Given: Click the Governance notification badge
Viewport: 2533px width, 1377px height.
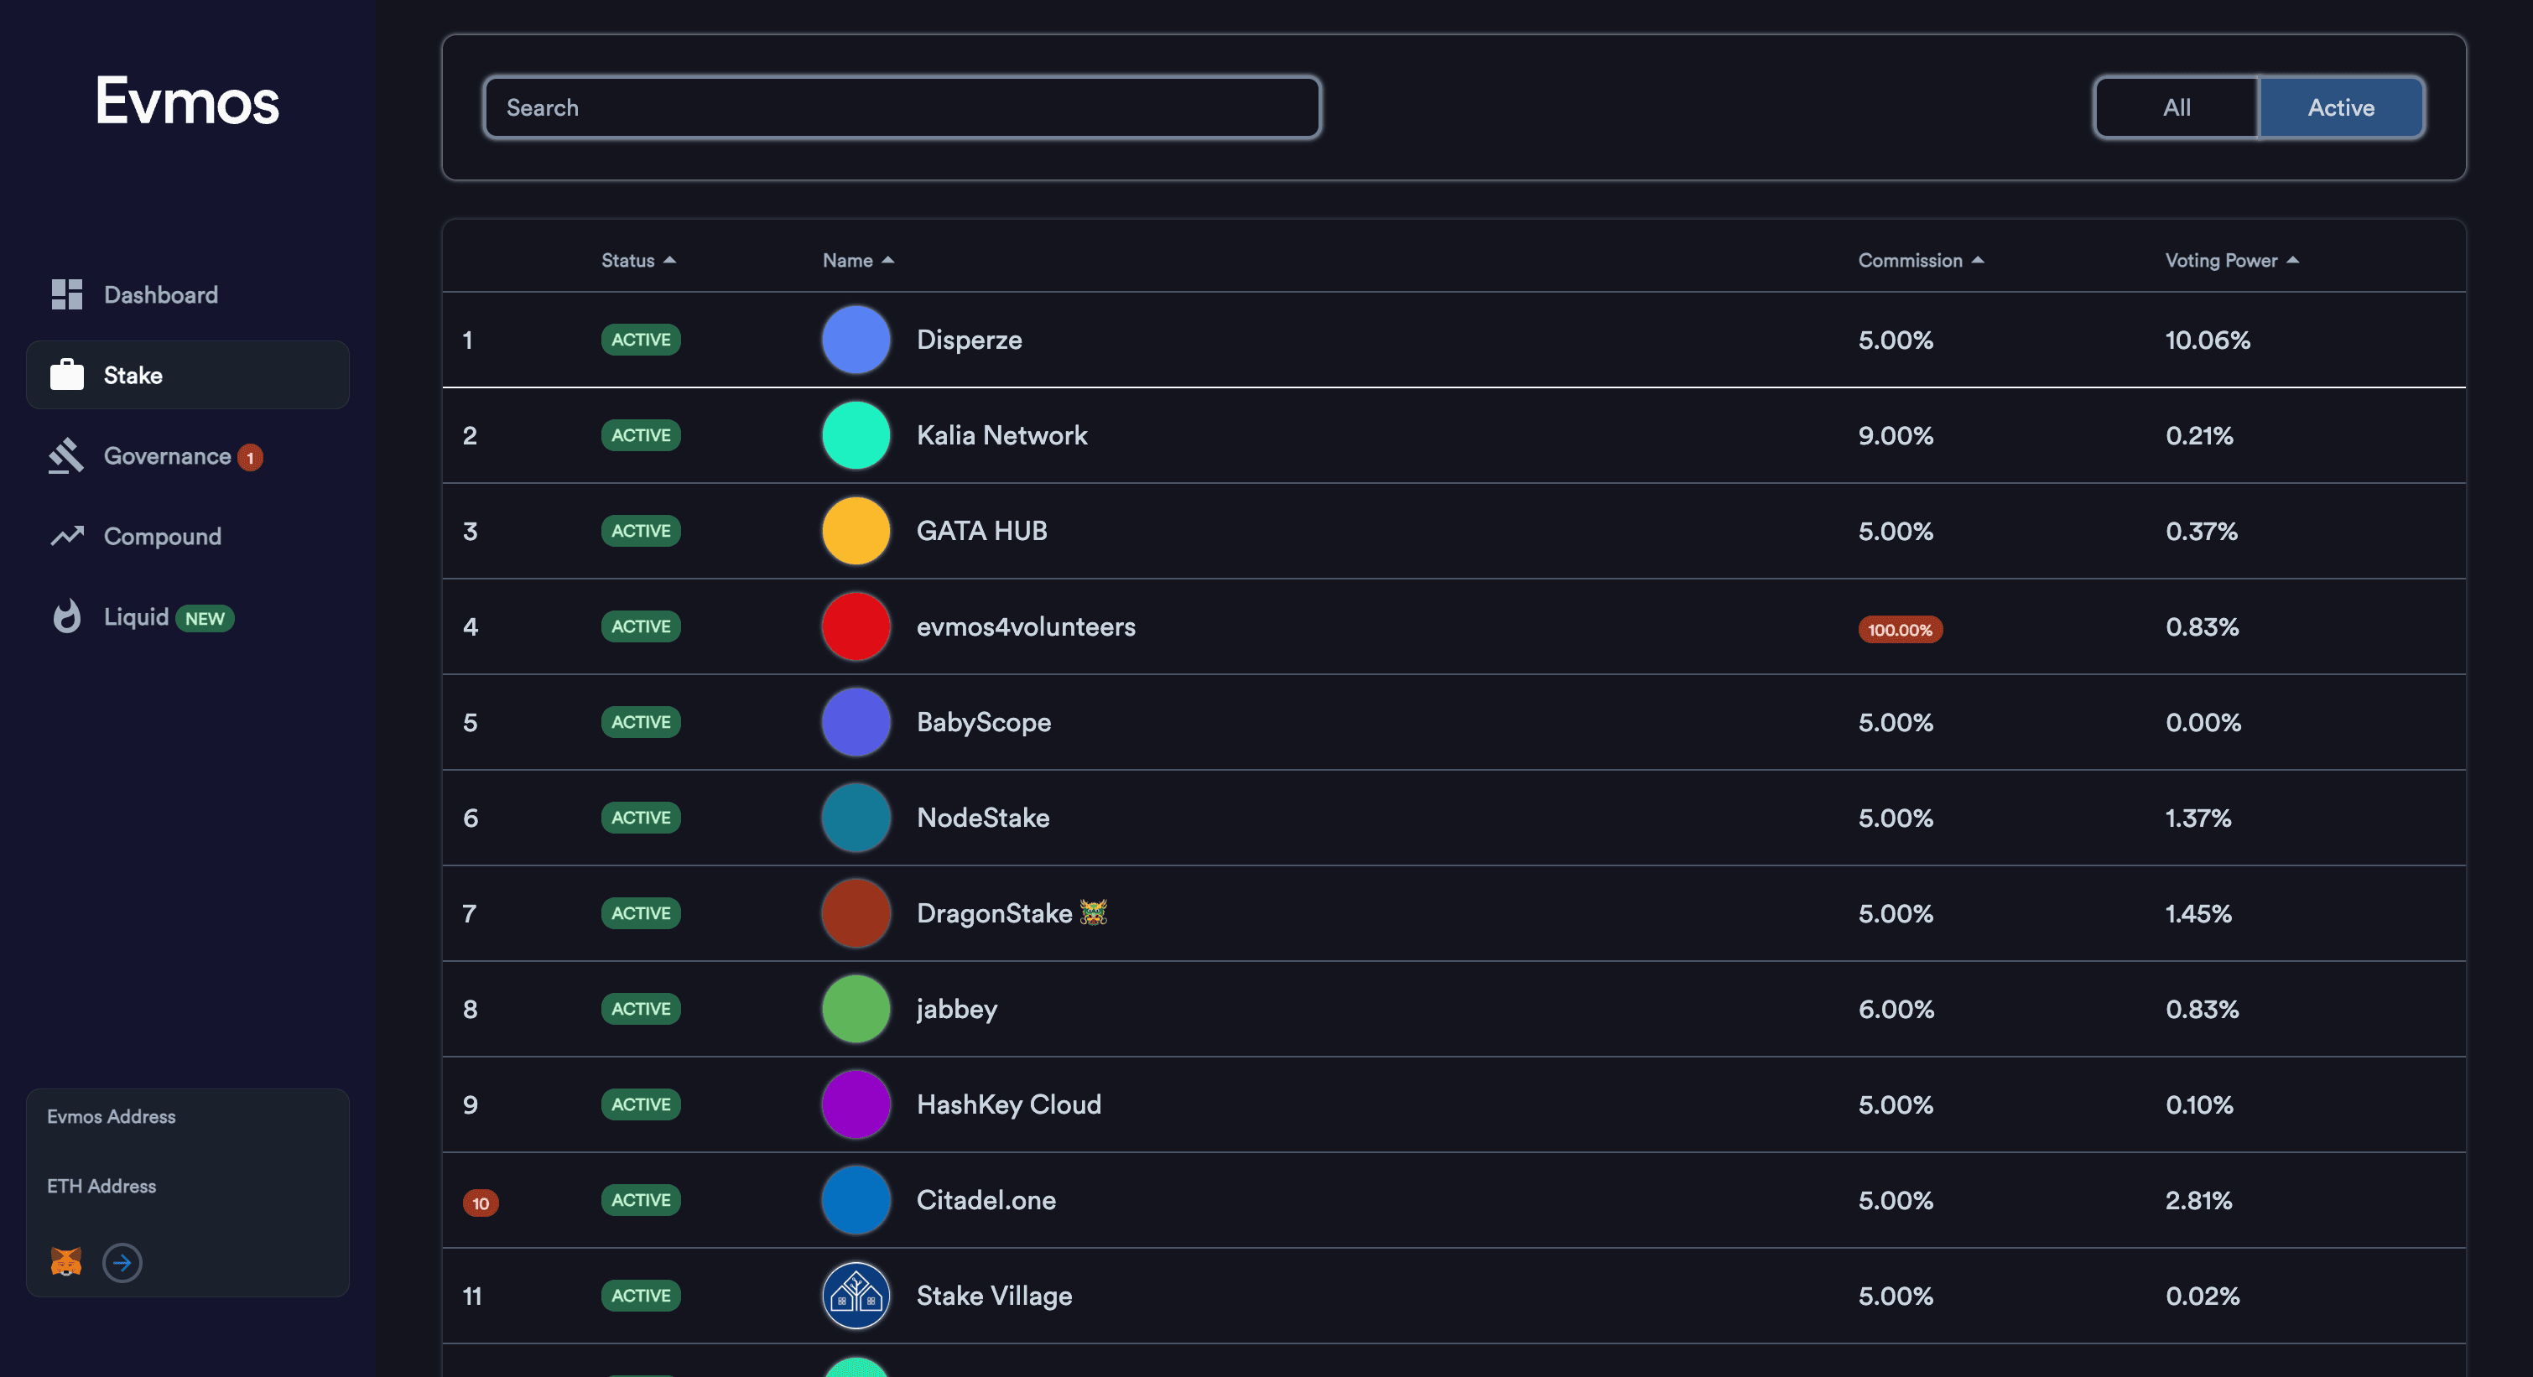Looking at the screenshot, I should [x=250, y=457].
